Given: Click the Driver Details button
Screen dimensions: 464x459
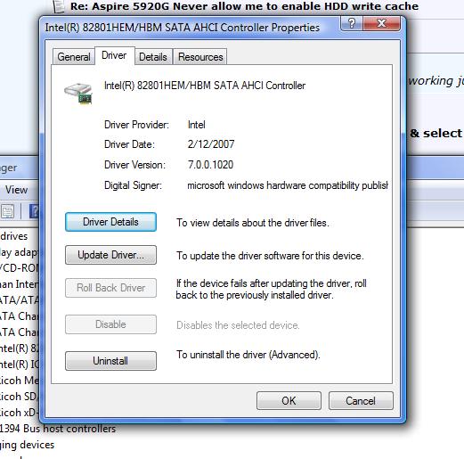Looking at the screenshot, I should 110,222.
